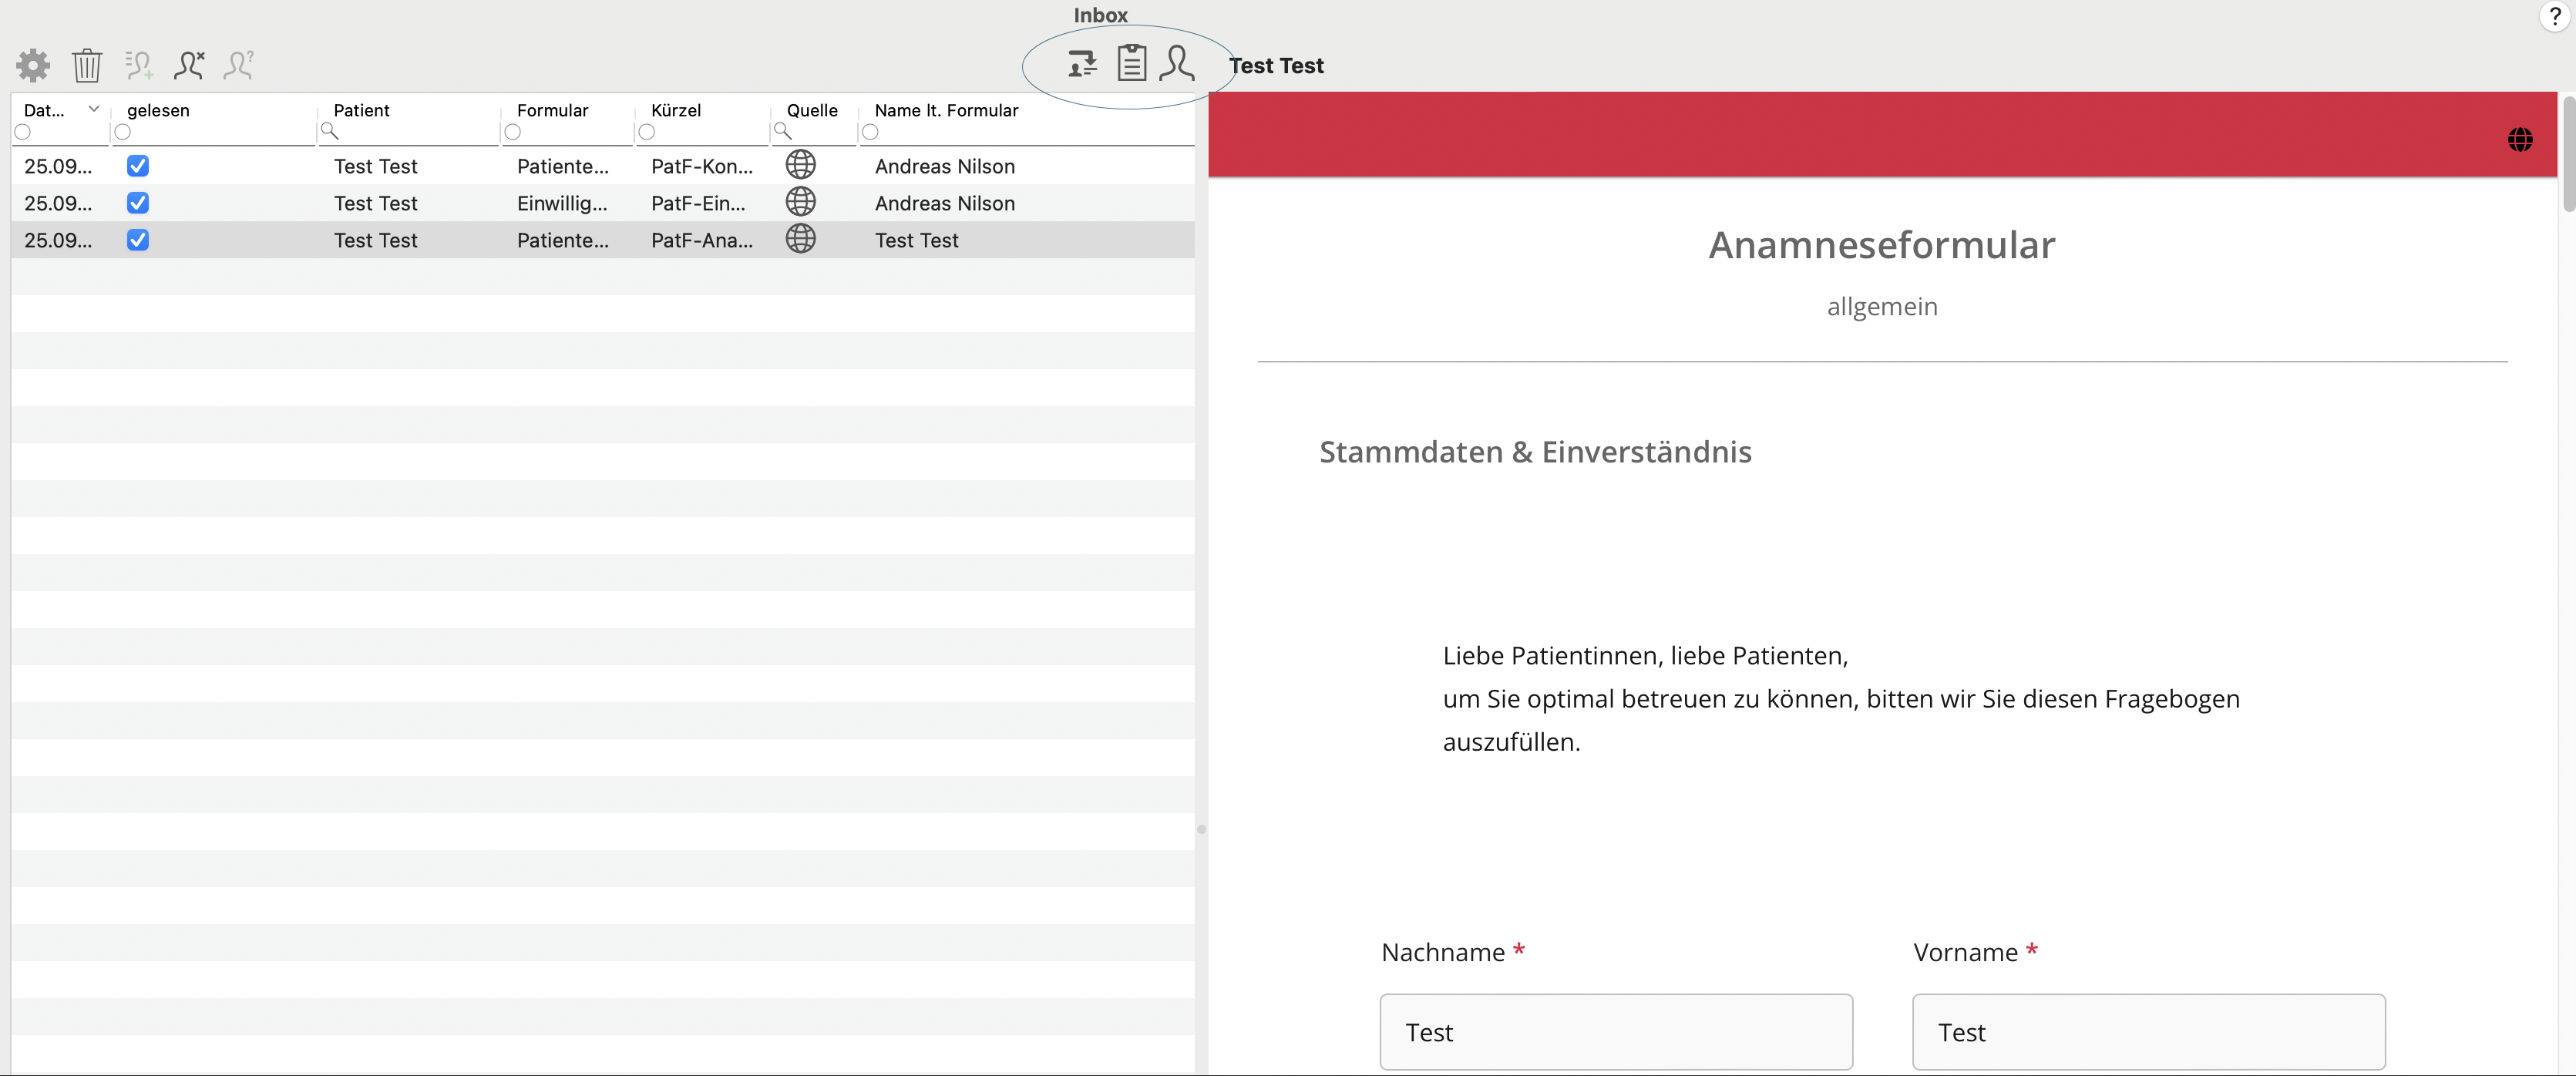The image size is (2576, 1076).
Task: Click filter circle under Dat... column
Action: click(22, 132)
